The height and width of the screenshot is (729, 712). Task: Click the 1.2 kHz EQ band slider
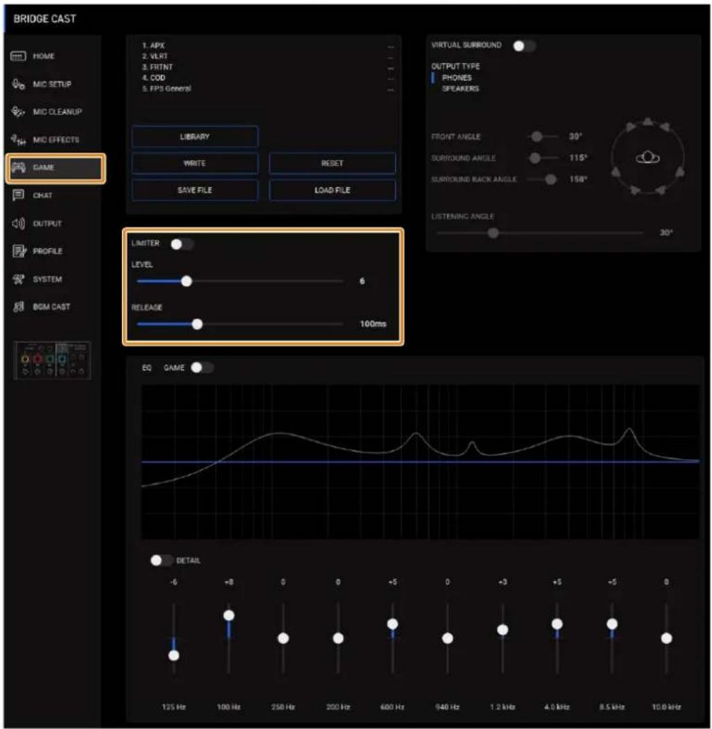click(502, 638)
